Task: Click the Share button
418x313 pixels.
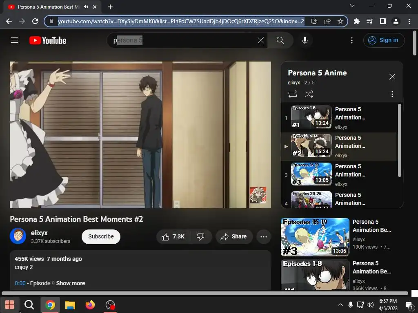Action: (234, 237)
